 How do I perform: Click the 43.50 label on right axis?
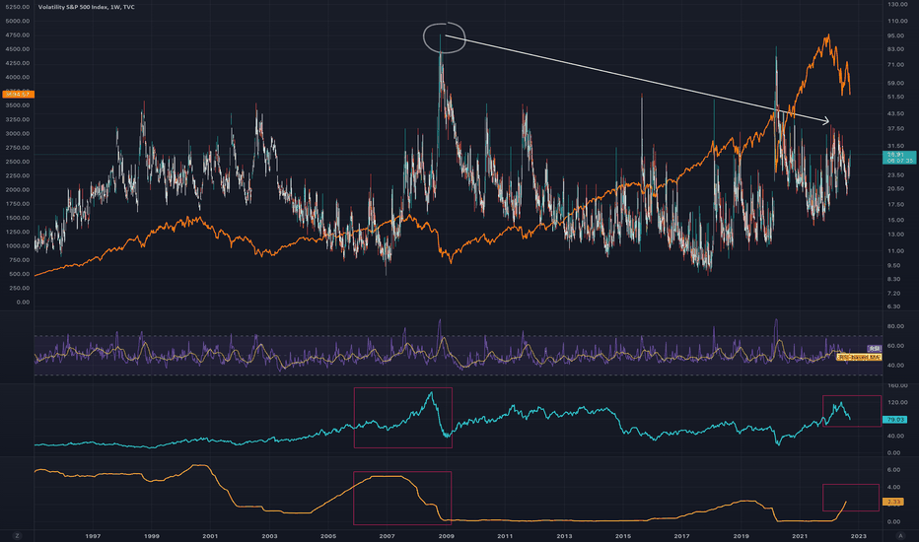(x=895, y=113)
